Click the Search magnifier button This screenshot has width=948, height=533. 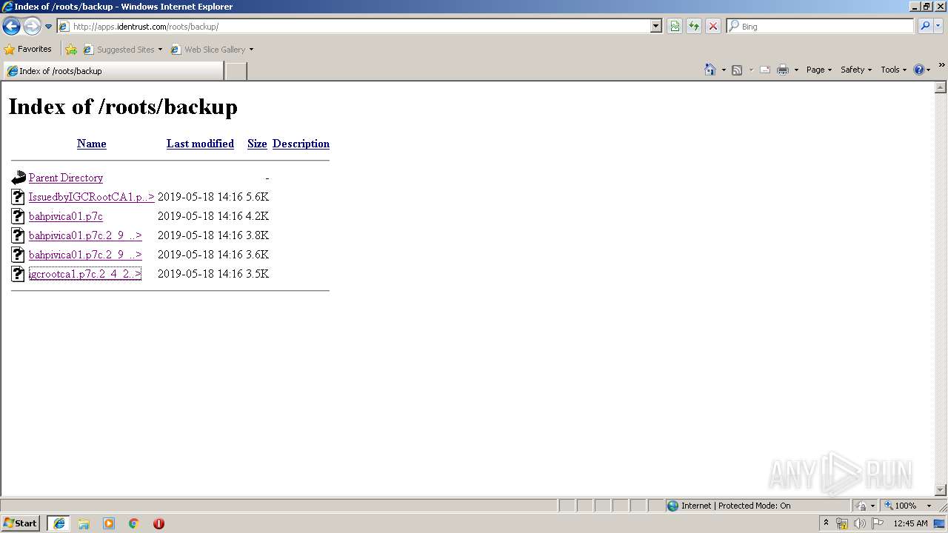pos(924,27)
